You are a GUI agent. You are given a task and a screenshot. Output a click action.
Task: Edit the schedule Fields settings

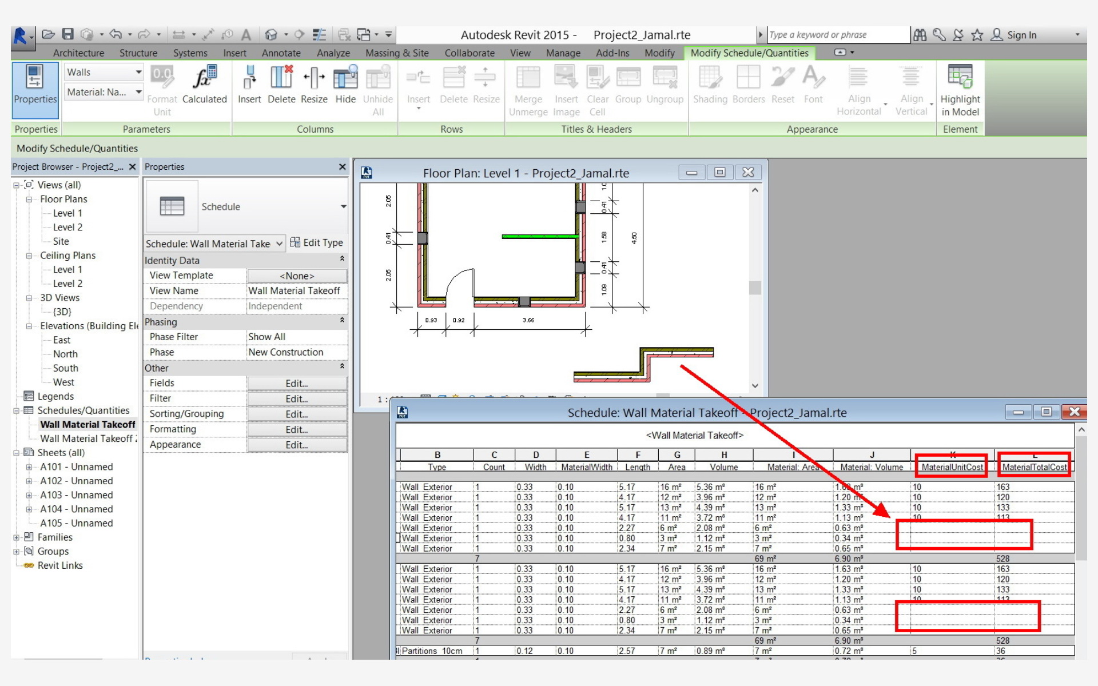(297, 383)
